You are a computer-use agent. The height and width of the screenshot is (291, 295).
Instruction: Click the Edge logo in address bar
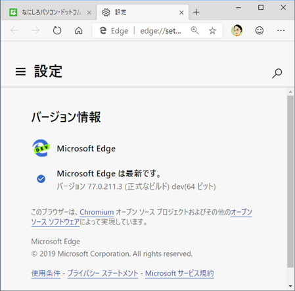pos(103,31)
